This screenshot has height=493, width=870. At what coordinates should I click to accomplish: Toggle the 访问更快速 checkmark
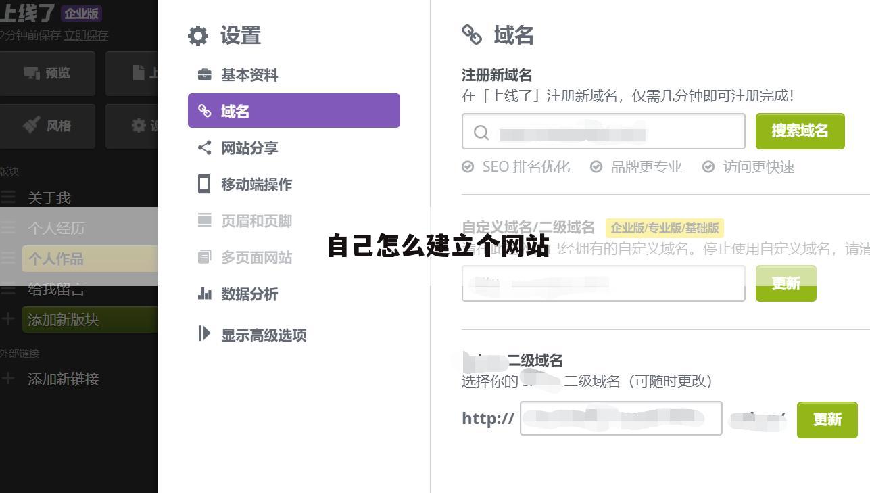point(708,166)
